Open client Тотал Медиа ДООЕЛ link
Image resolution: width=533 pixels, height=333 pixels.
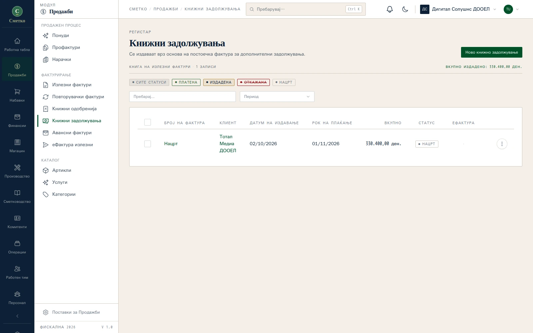coord(228,144)
